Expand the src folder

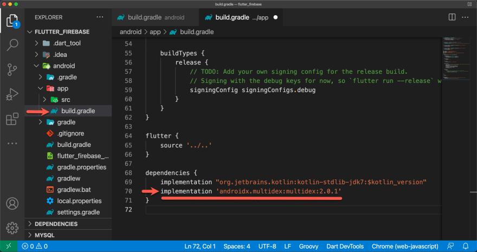click(x=44, y=100)
